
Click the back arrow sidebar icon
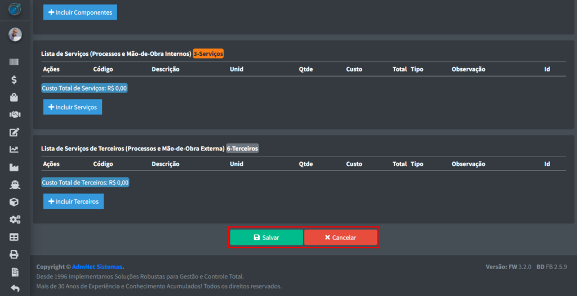(x=15, y=289)
